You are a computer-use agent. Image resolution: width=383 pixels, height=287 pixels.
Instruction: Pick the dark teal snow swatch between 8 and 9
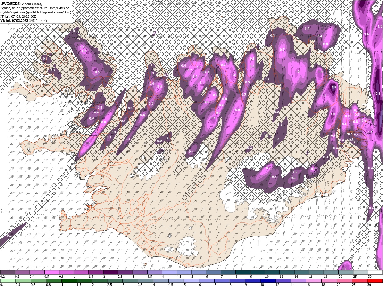coord(243,272)
